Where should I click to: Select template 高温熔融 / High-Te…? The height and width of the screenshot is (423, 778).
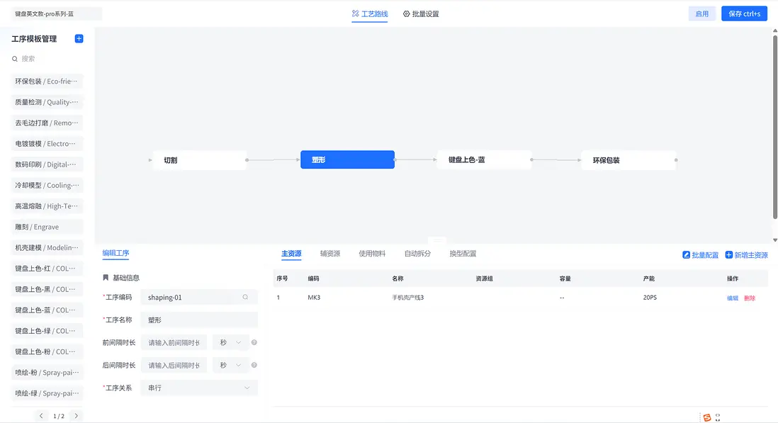tap(47, 206)
